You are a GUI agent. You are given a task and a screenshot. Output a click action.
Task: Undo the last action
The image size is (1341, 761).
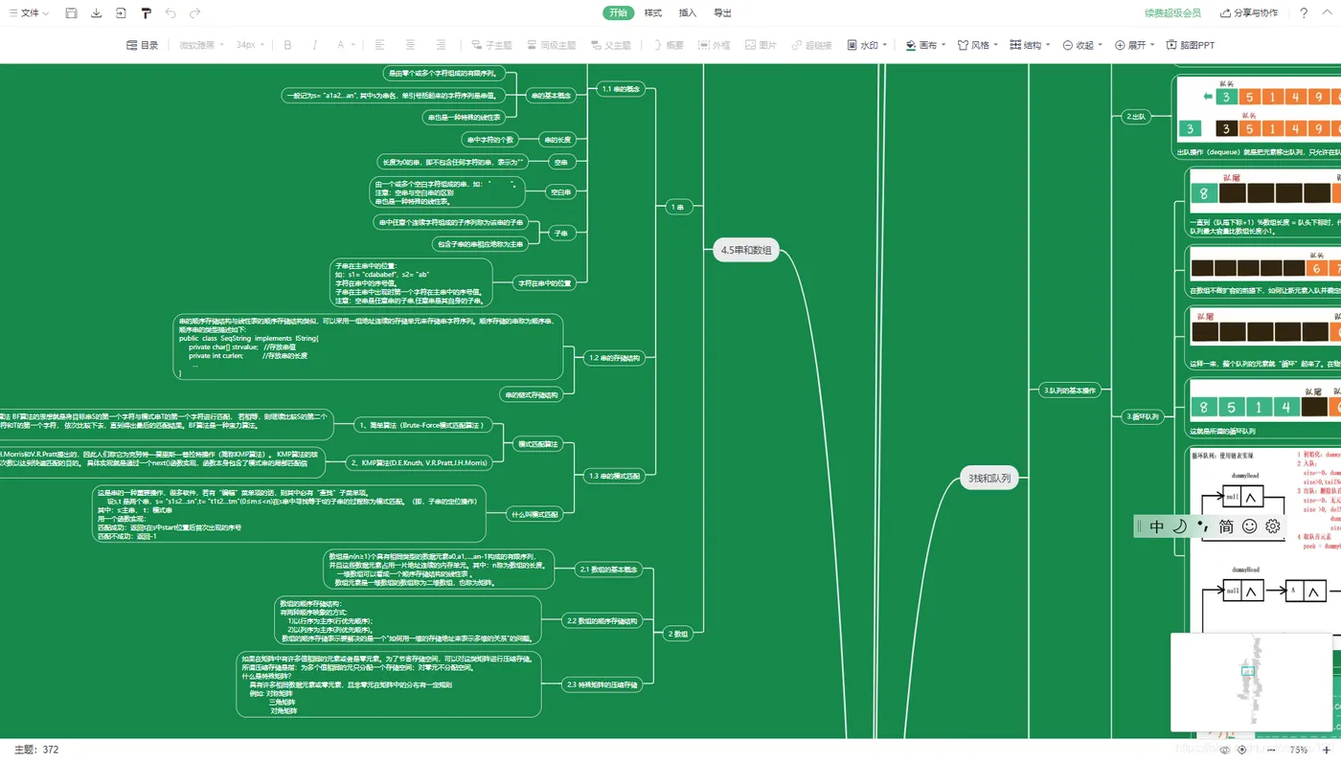[170, 13]
